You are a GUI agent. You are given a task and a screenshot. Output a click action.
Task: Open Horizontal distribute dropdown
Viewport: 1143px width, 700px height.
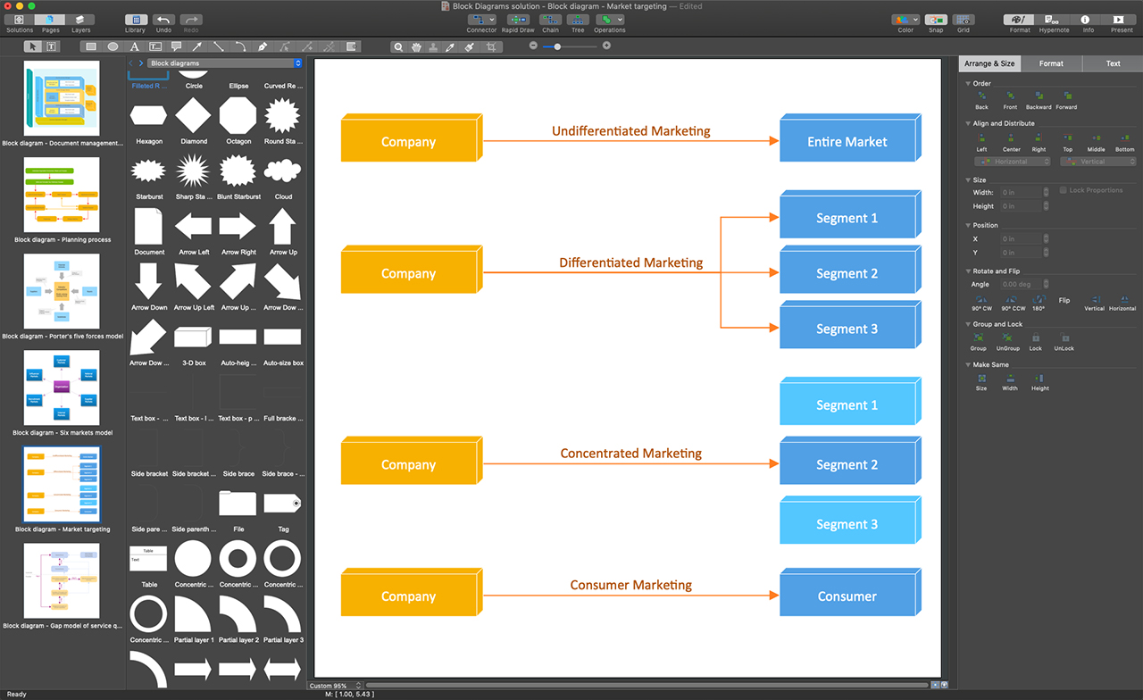(x=1013, y=162)
